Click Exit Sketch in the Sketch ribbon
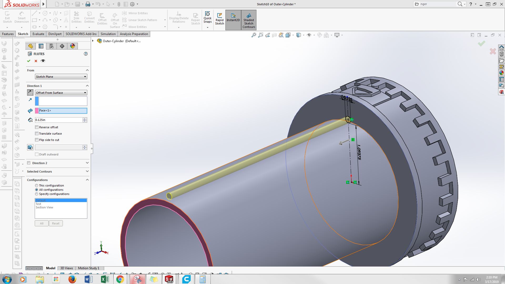Viewport: 505px width, 284px height. click(7, 17)
